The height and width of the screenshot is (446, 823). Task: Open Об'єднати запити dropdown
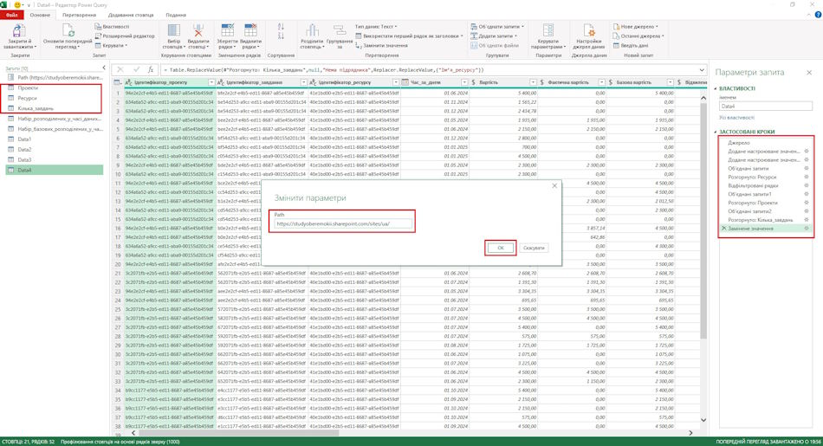point(497,26)
